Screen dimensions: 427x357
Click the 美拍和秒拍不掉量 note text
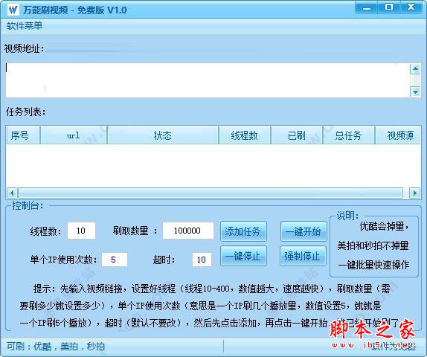pyautogui.click(x=373, y=245)
